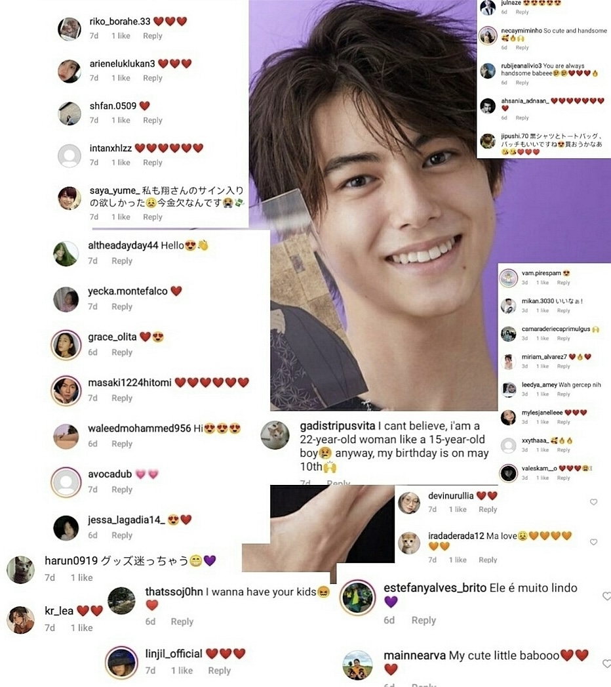The image size is (611, 687).
Task: Tap the heart icon beside iradaderada12's comment
Action: click(593, 542)
